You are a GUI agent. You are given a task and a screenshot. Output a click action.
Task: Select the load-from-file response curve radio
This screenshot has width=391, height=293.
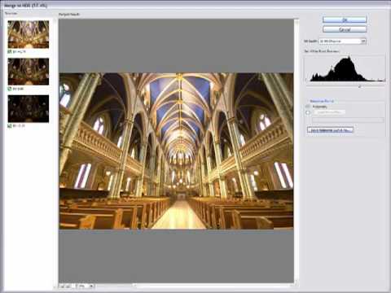(308, 112)
